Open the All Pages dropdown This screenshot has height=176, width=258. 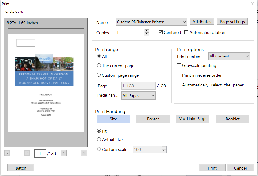(138, 96)
